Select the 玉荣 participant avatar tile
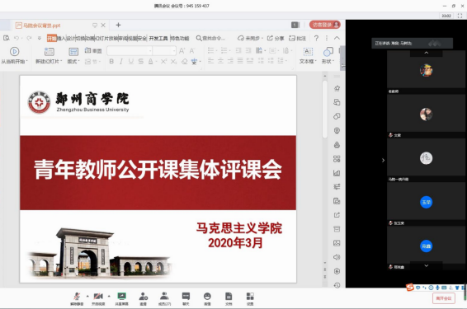This screenshot has width=467, height=309. pos(427,202)
